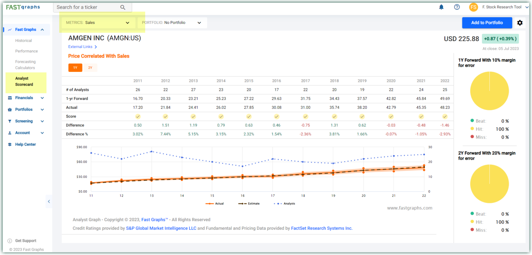Click the Get Support info icon
This screenshot has width=532, height=255.
click(10, 241)
